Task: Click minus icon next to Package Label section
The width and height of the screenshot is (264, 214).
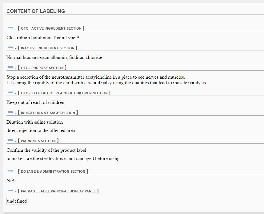Action: 10,191
